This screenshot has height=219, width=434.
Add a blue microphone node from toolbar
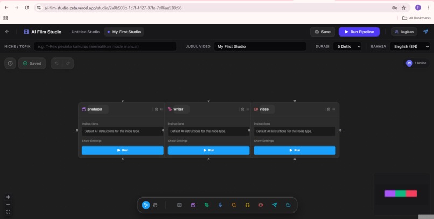point(220,205)
